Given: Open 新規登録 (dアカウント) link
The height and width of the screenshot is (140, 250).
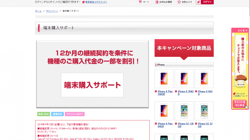Looking at the screenshot, I should 96,2.
